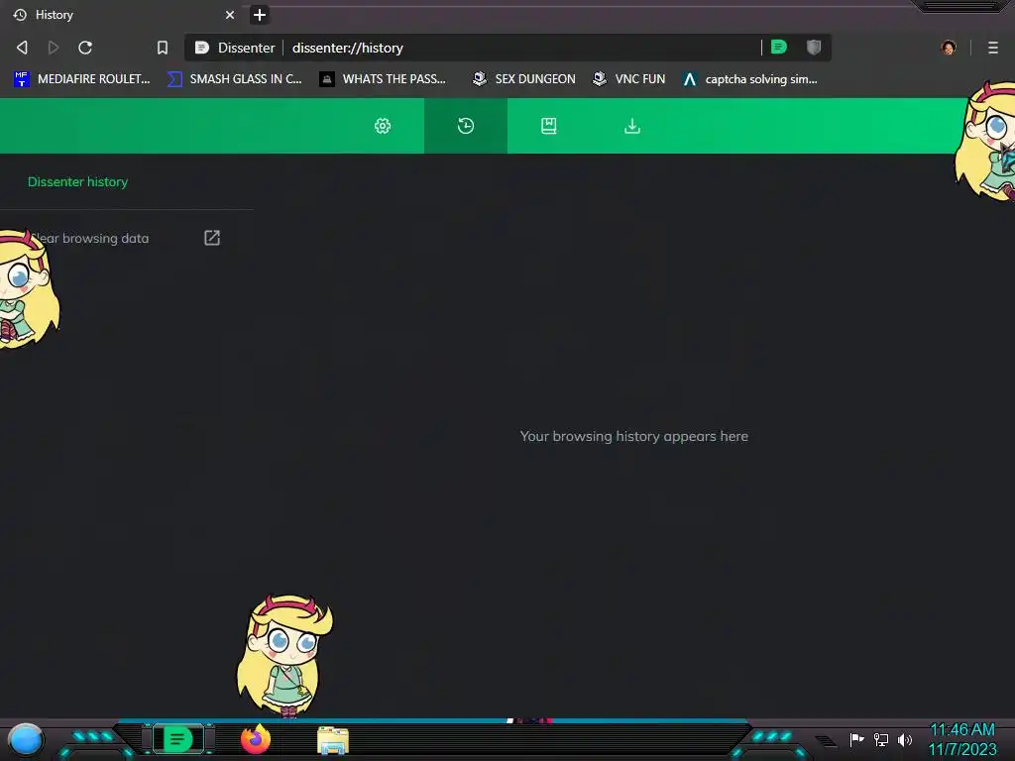Select the History browser tab
Viewport: 1015px width, 761px height.
pyautogui.click(x=123, y=15)
